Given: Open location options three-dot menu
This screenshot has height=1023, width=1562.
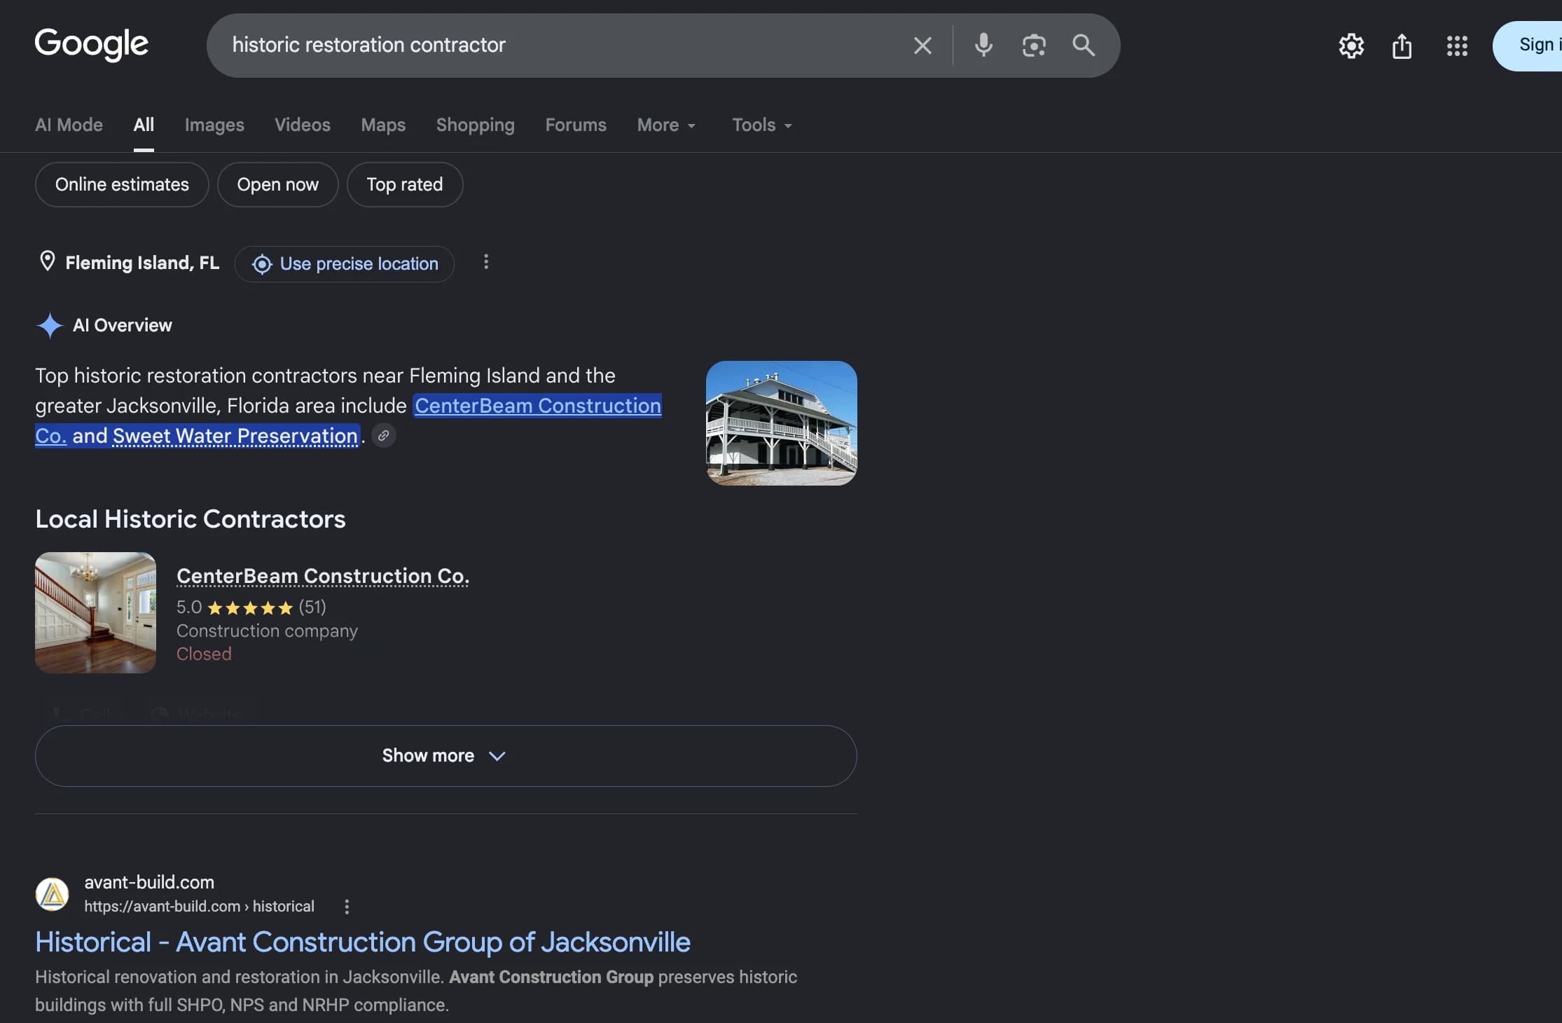Looking at the screenshot, I should point(486,262).
